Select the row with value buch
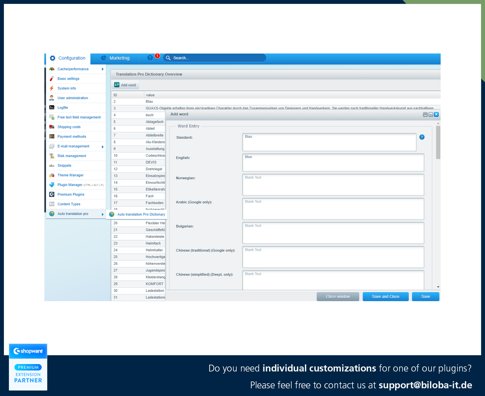 tap(138, 115)
